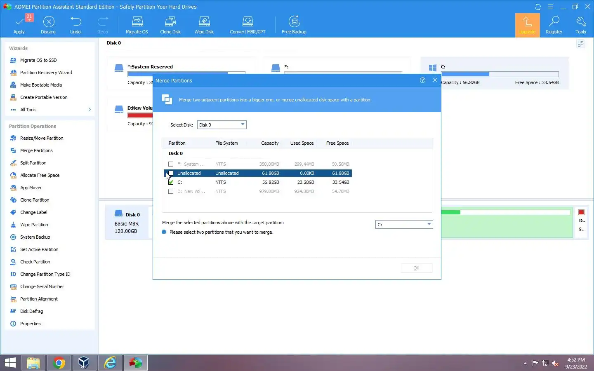This screenshot has height=371, width=594.
Task: Click Wipe Partition sidebar icon
Action: 13,225
